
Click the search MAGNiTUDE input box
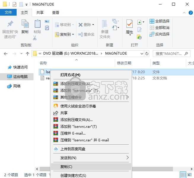pos(171,53)
